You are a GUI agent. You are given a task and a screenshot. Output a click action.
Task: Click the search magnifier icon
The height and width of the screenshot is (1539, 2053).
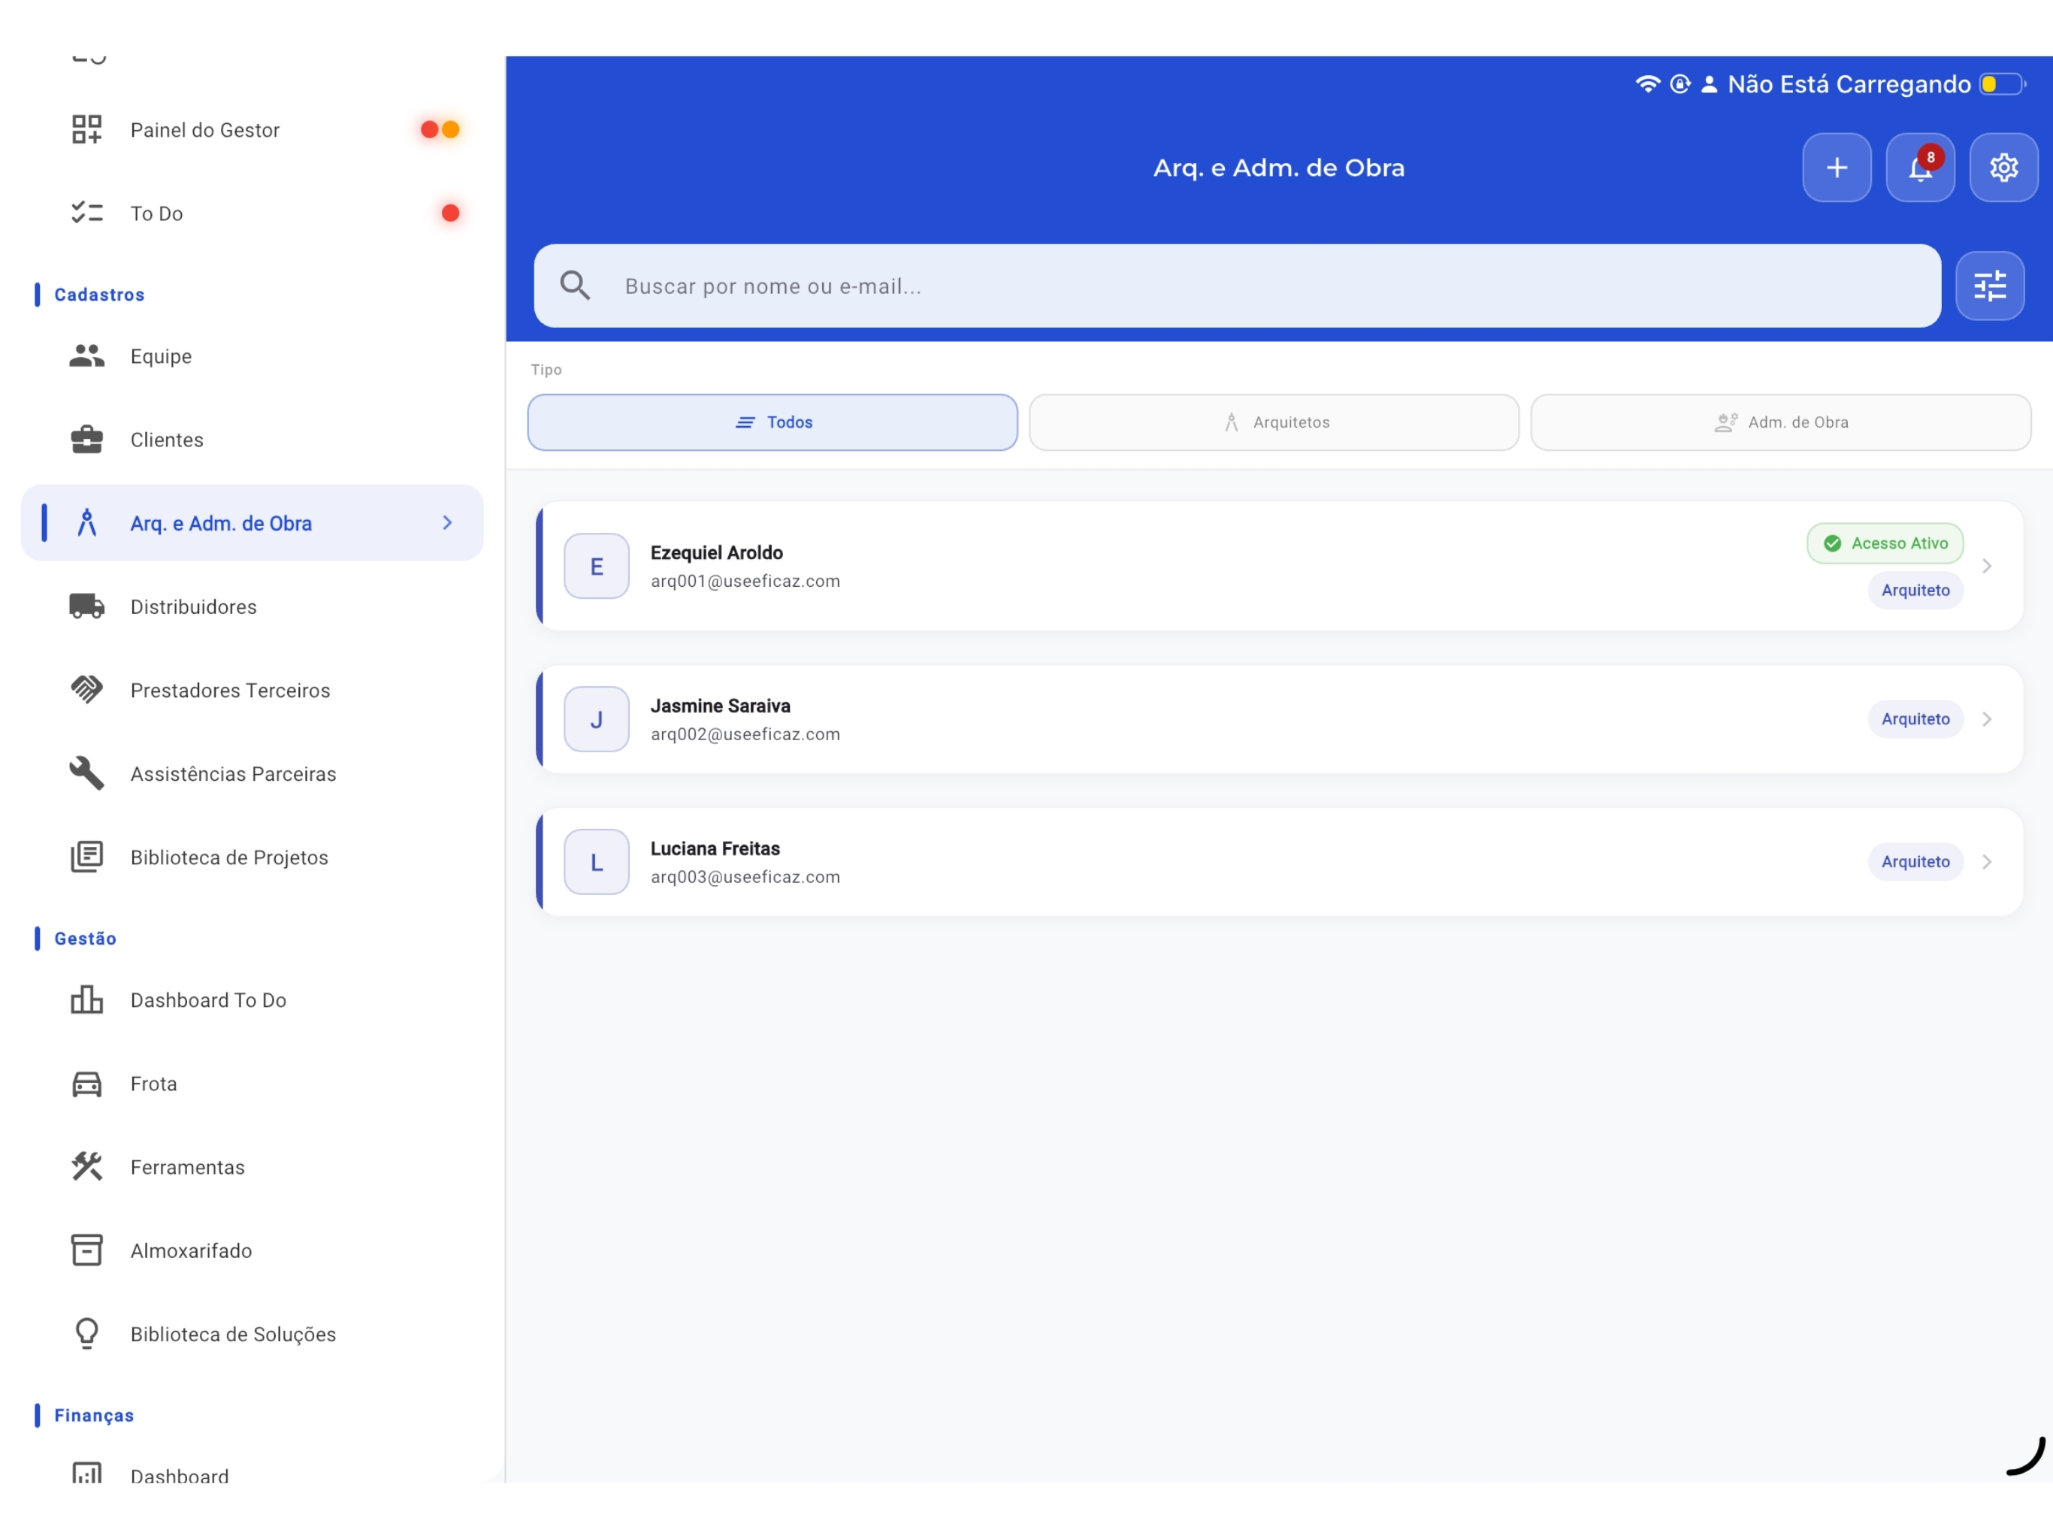click(x=576, y=286)
